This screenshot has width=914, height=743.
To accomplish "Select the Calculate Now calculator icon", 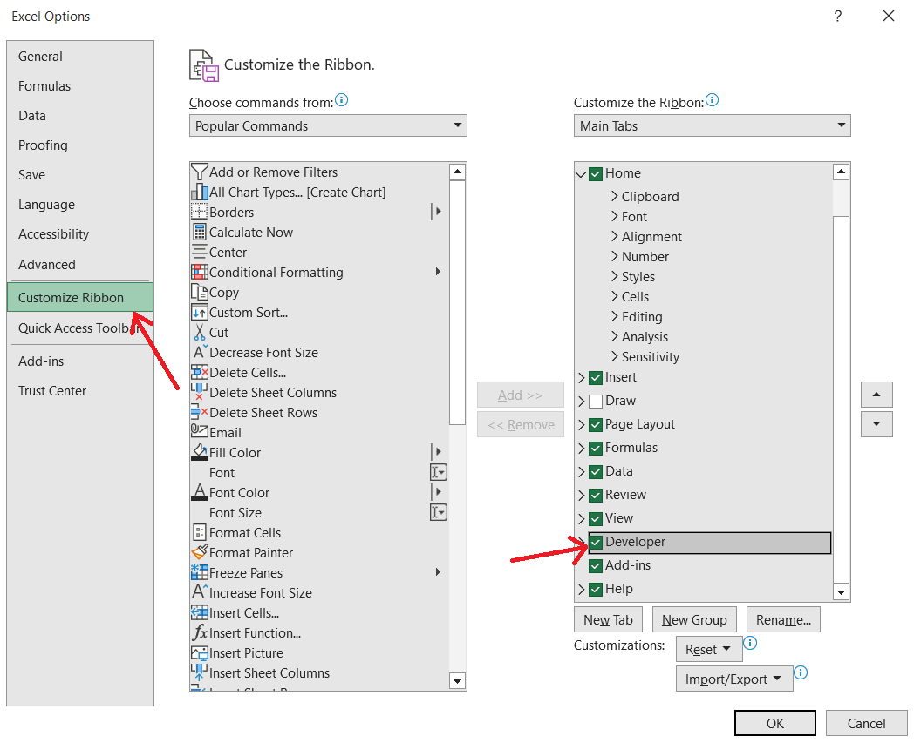I will tap(200, 232).
